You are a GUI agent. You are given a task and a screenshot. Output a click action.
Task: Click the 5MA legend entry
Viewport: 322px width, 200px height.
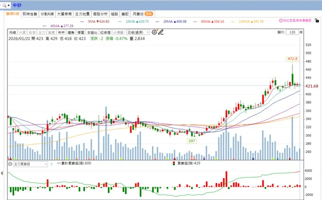(95, 22)
